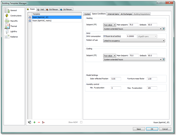Uncheck the Room-level setting checkbox
This screenshot has width=177, height=136.
104,36
